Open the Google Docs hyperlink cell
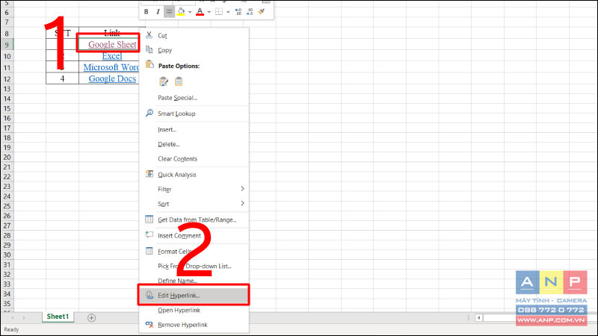The height and width of the screenshot is (336, 598). pos(112,79)
